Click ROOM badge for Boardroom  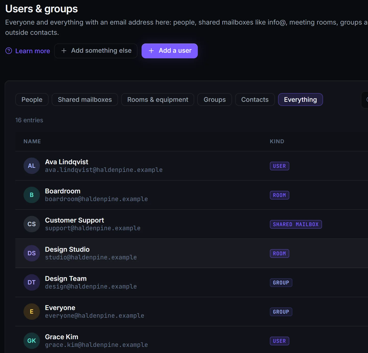tap(279, 195)
